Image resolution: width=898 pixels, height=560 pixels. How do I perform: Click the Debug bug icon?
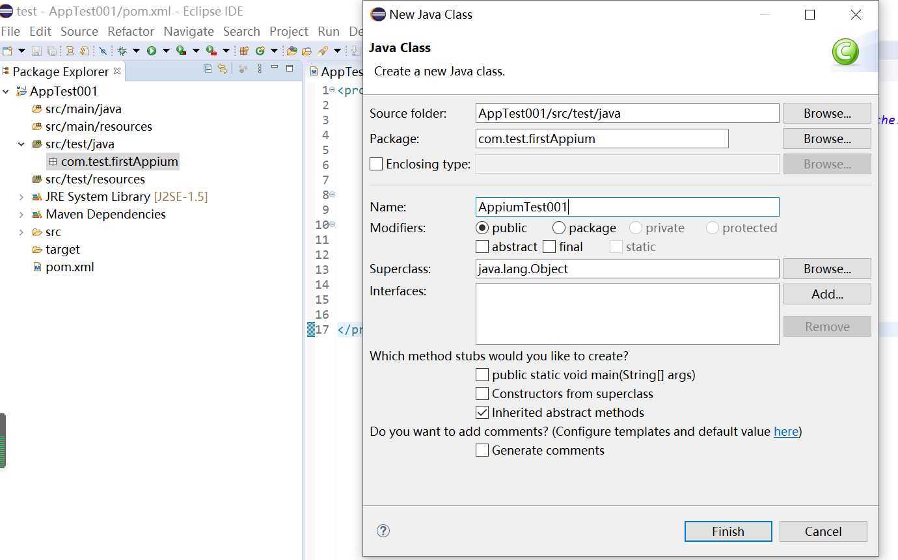click(122, 51)
